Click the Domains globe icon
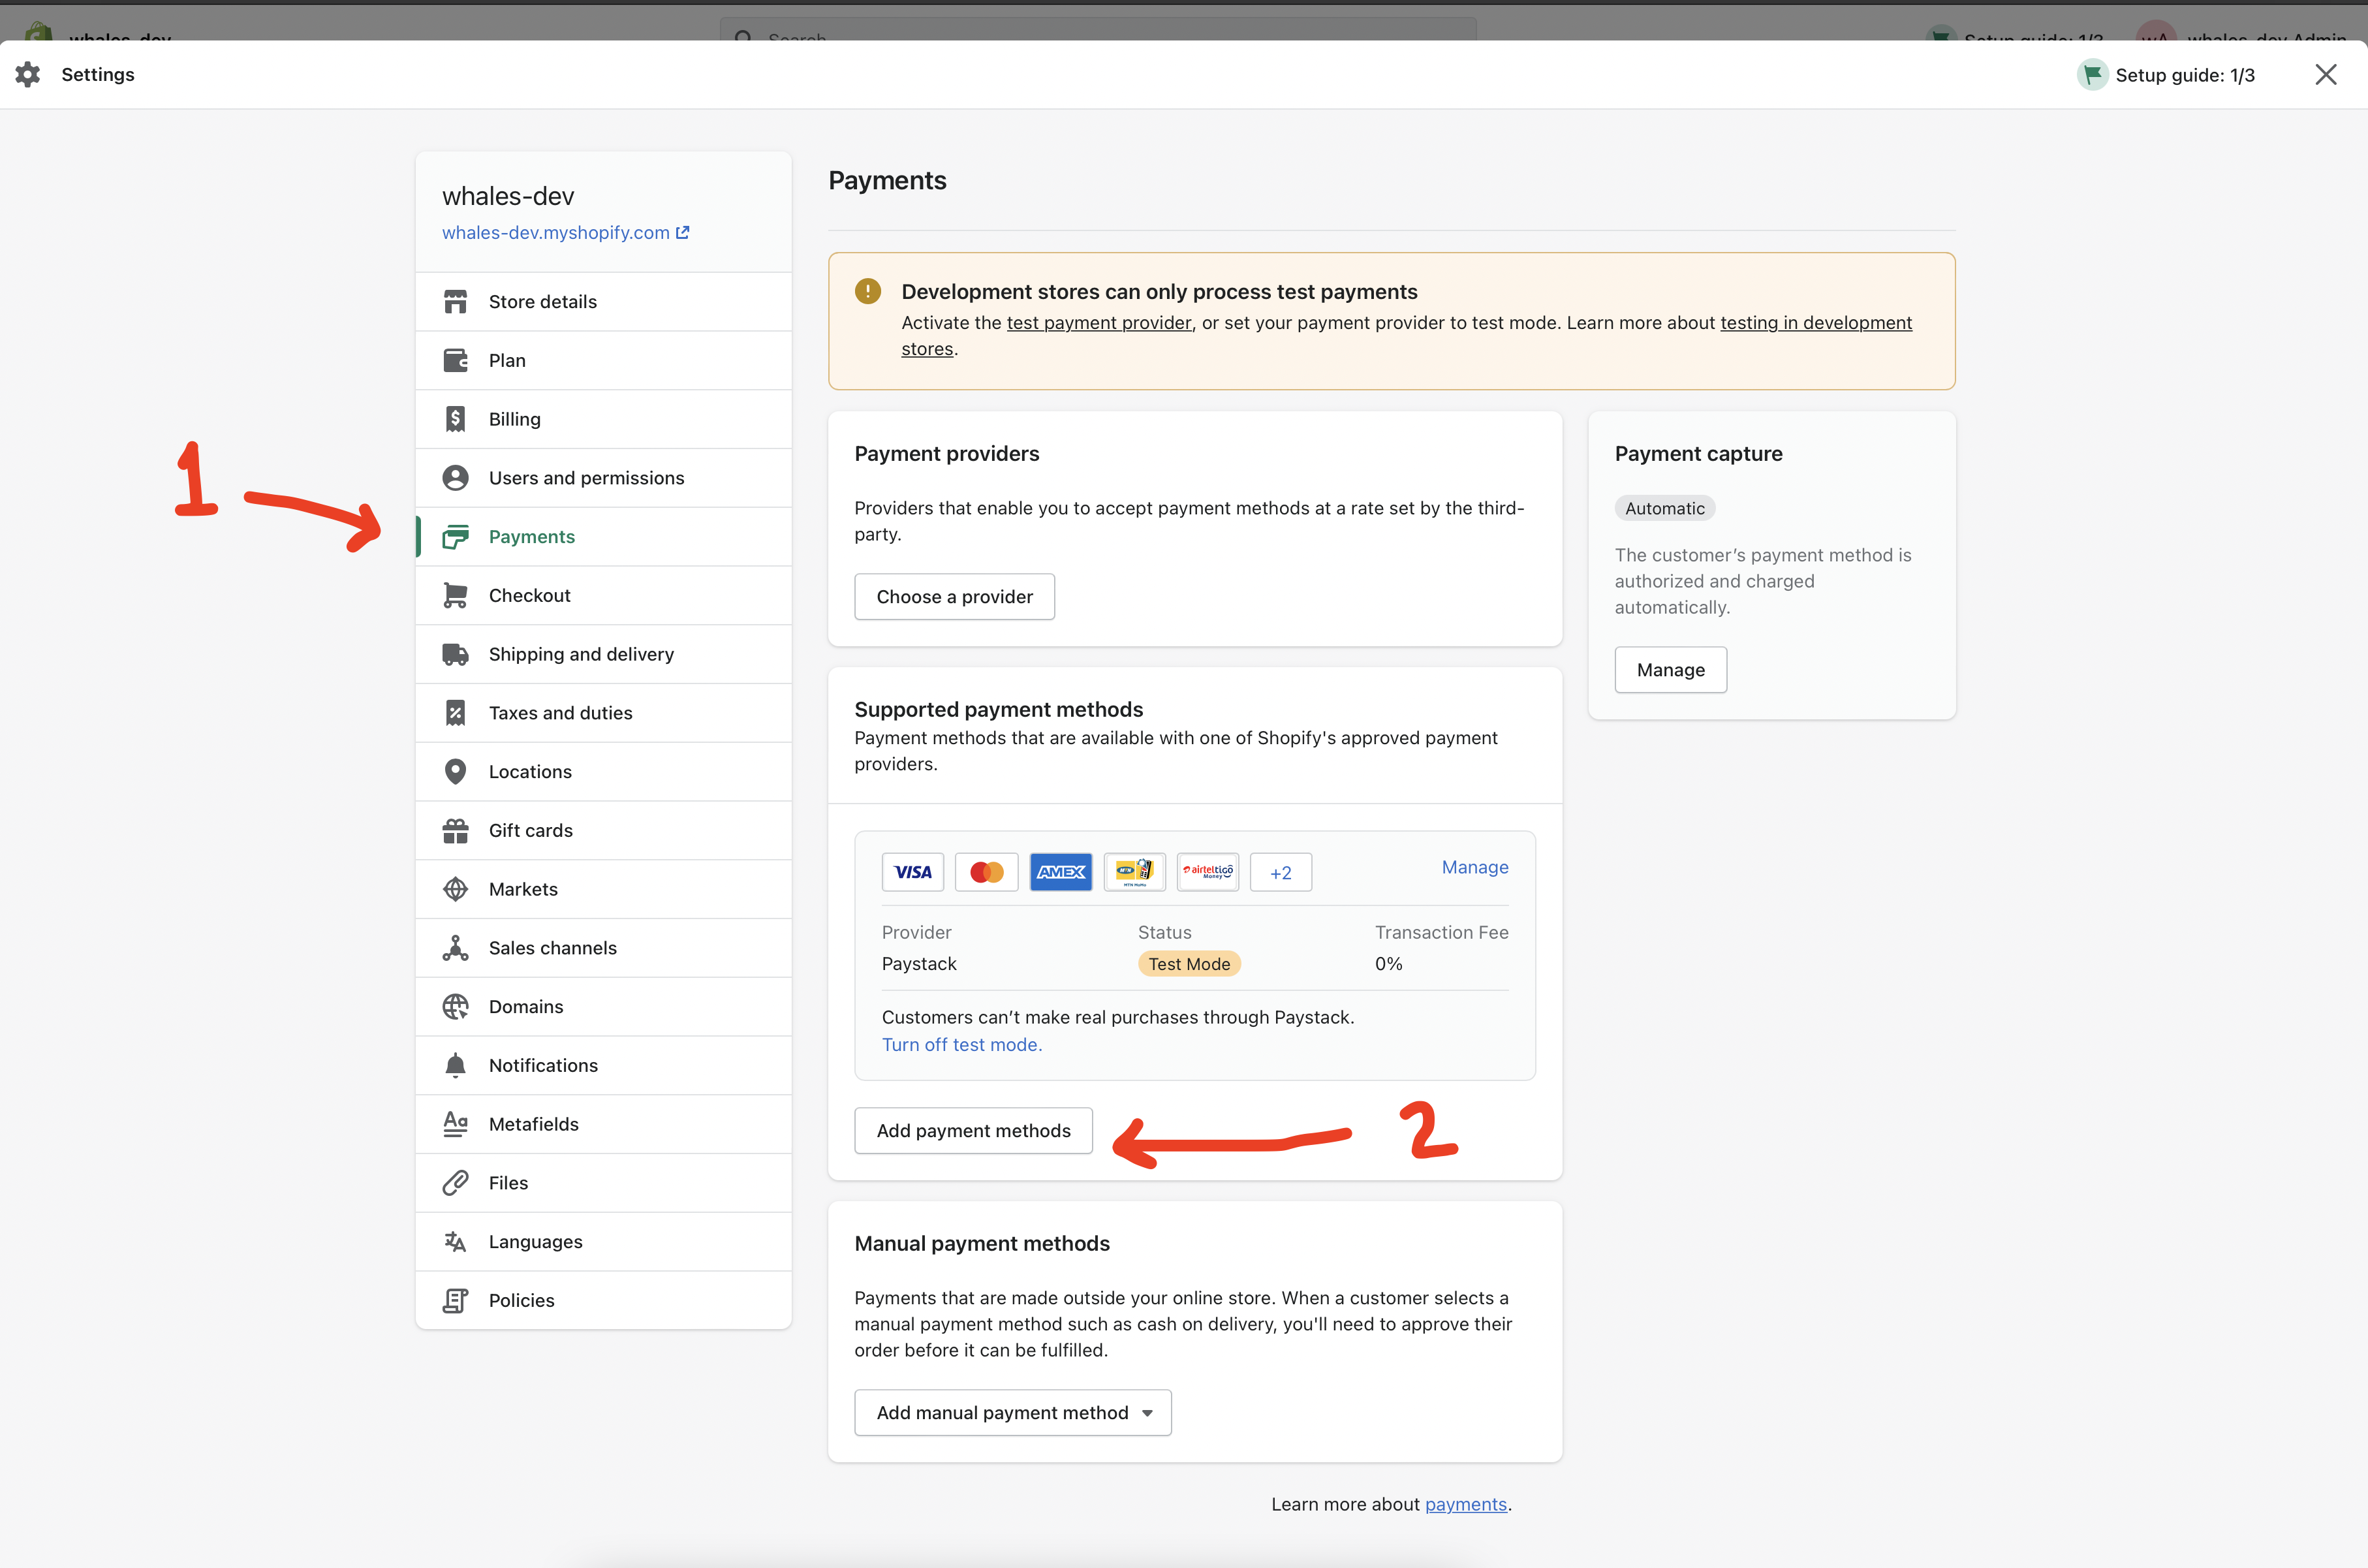This screenshot has height=1568, width=2368. [x=455, y=1007]
